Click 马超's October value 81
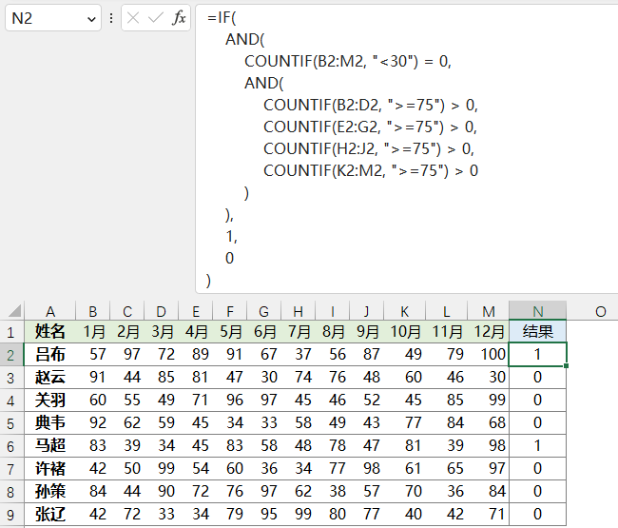Image resolution: width=618 pixels, height=528 pixels. point(404,446)
